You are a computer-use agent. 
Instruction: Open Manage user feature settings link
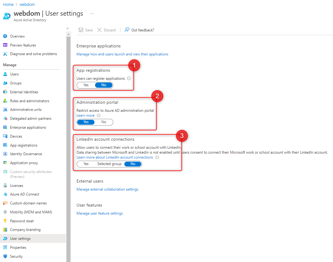pyautogui.click(x=100, y=213)
